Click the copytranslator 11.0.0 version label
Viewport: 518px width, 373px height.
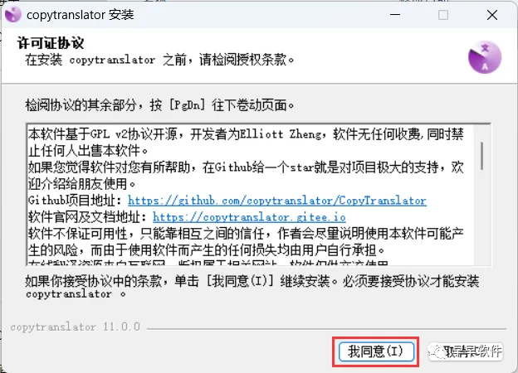pyautogui.click(x=76, y=327)
